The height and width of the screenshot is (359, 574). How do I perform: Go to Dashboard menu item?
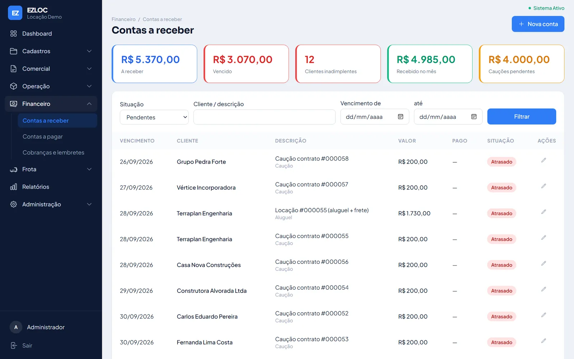click(x=51, y=33)
